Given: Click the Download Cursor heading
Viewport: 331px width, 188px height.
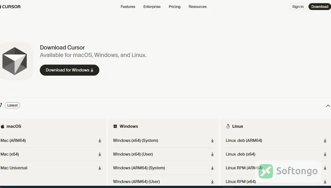Looking at the screenshot, I should tap(62, 47).
